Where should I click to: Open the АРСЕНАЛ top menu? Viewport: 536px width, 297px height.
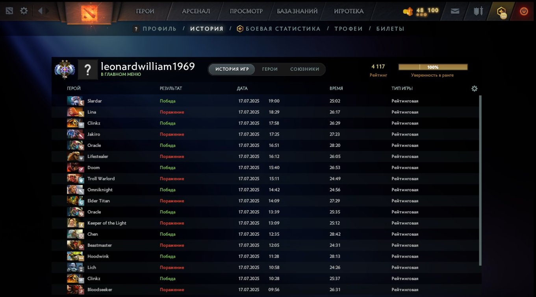pos(196,11)
